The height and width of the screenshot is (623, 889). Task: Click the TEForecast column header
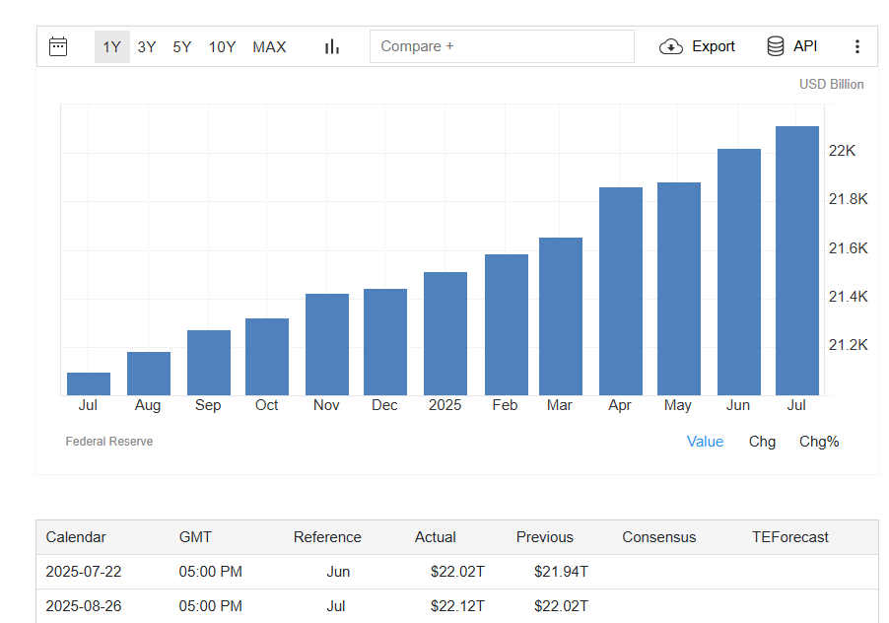789,537
